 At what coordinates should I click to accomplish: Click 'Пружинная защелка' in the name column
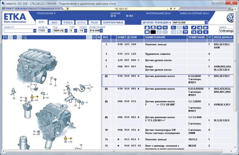tap(158, 54)
